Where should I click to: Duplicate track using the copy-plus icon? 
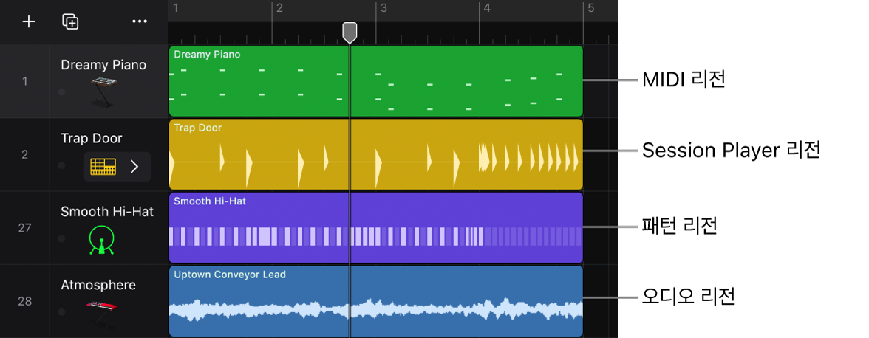70,21
